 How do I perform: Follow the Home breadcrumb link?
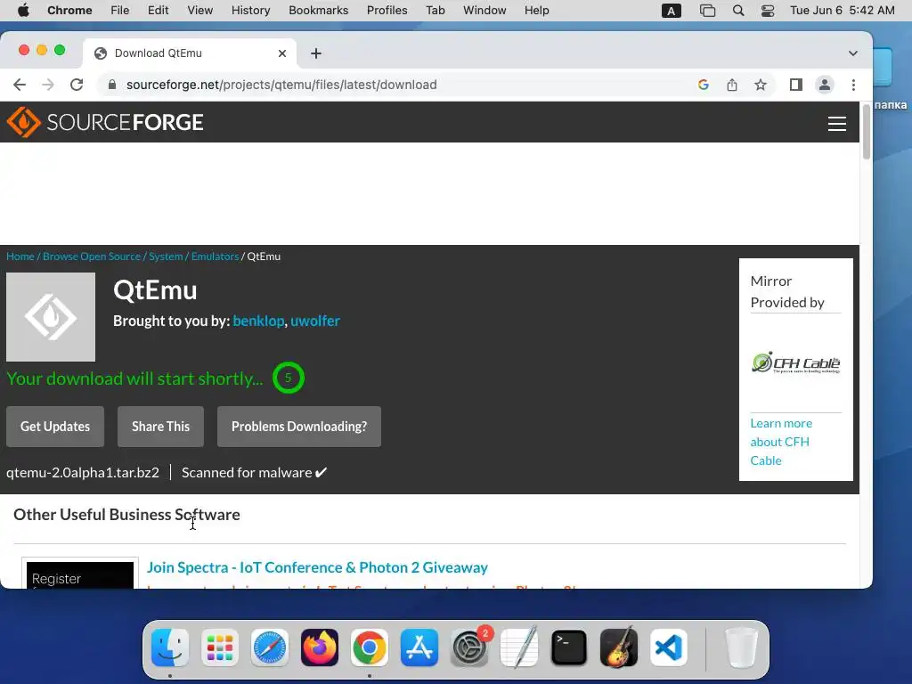click(x=20, y=256)
